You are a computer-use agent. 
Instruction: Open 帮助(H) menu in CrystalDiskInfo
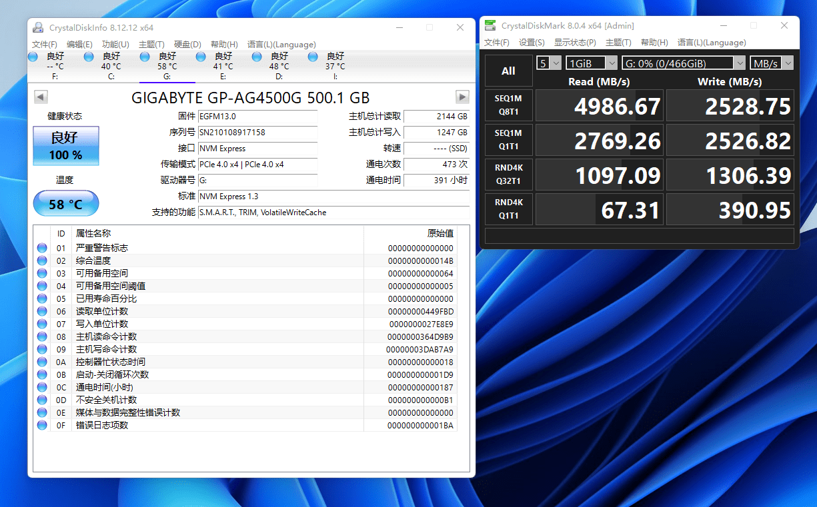point(224,45)
